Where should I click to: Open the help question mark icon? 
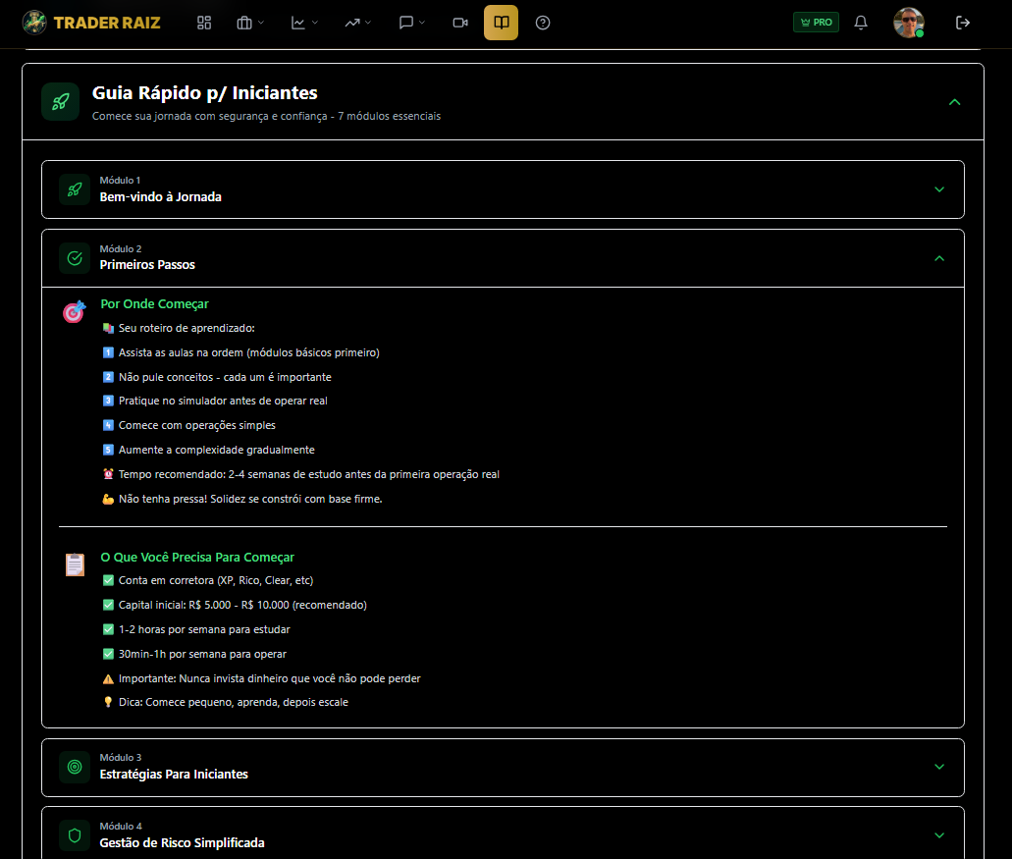(543, 23)
